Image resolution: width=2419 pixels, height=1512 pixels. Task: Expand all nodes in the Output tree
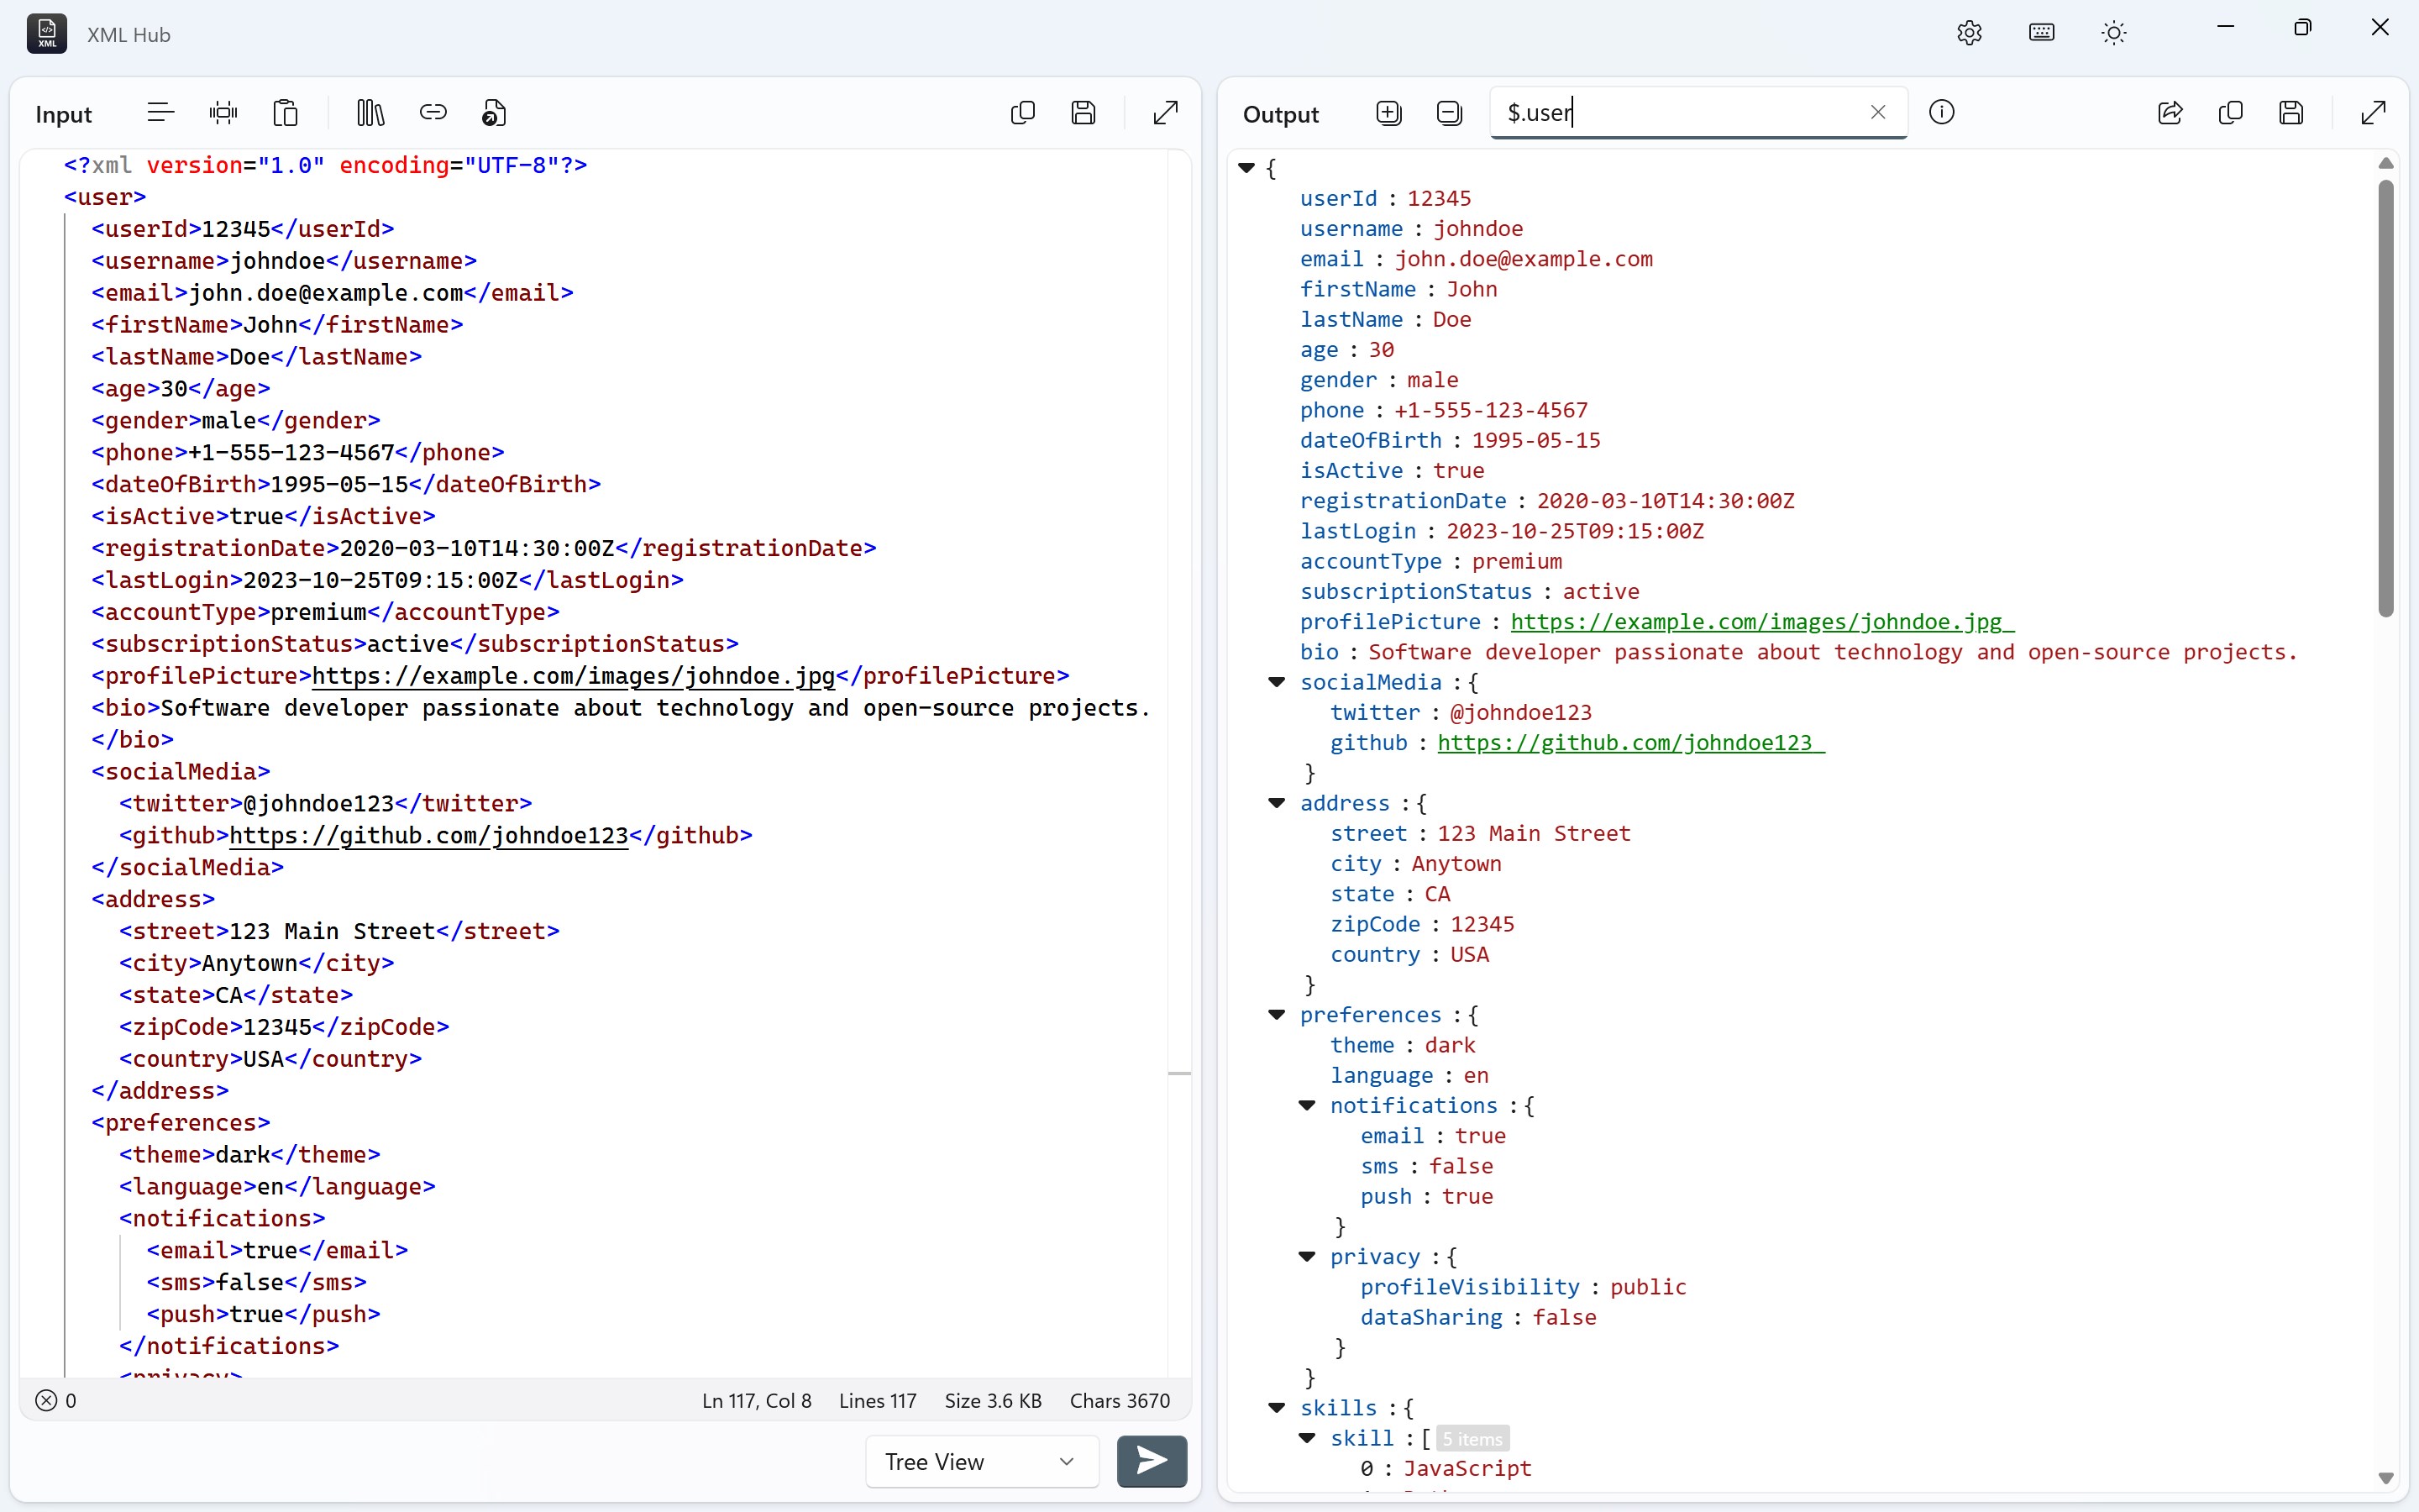(1388, 112)
